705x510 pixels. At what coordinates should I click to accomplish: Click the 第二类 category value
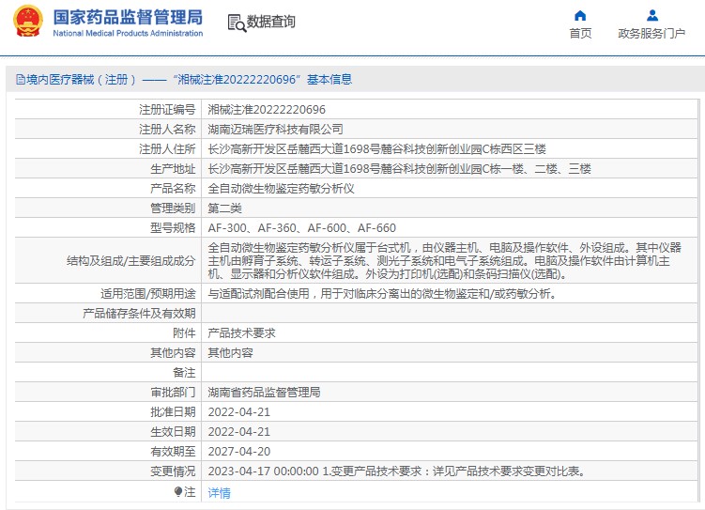coord(224,209)
